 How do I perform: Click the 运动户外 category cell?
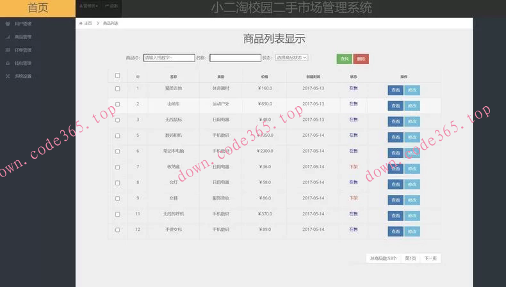point(221,104)
